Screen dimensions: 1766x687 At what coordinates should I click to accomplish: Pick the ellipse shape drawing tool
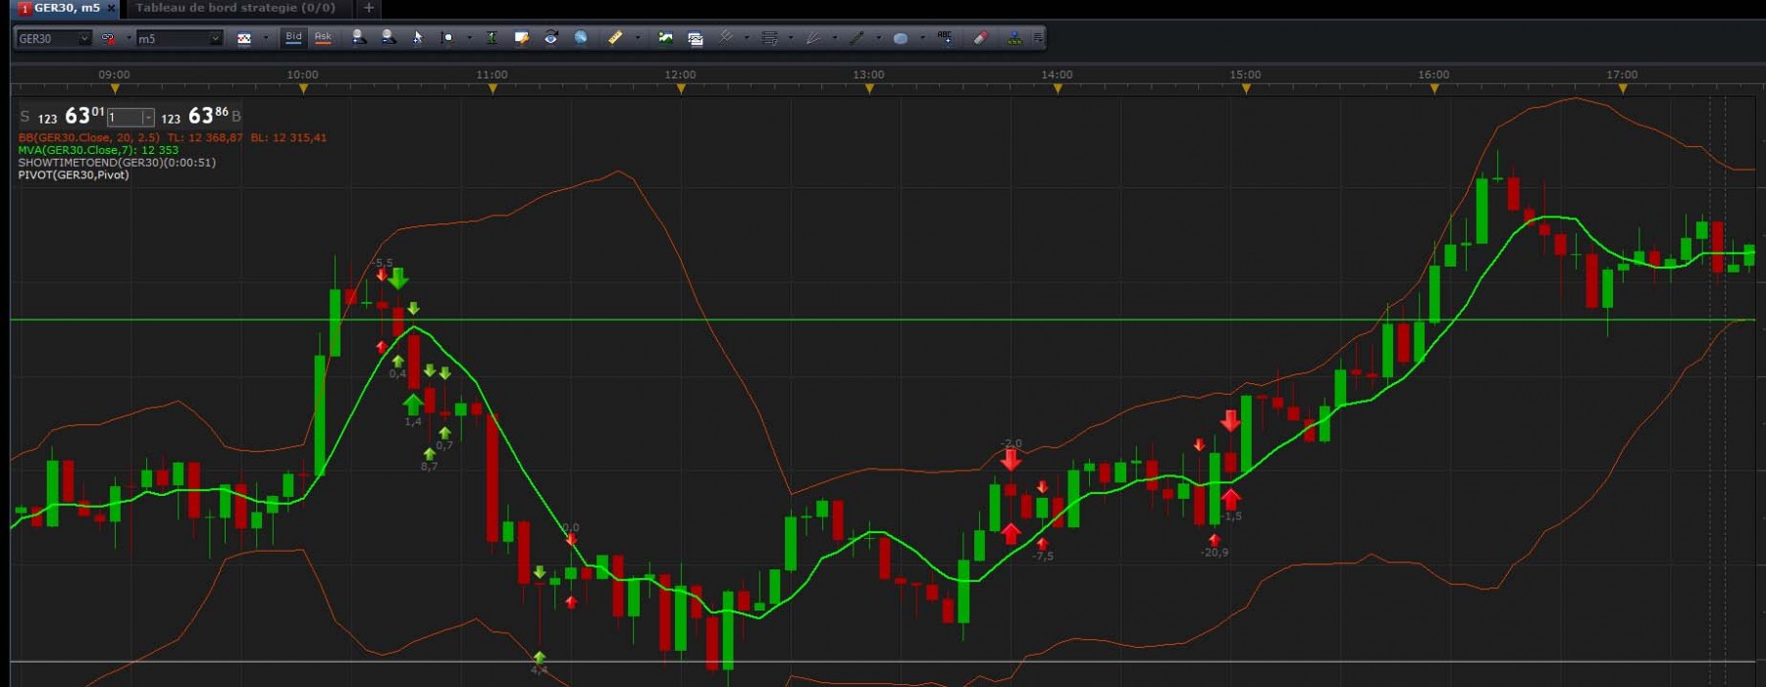[900, 38]
